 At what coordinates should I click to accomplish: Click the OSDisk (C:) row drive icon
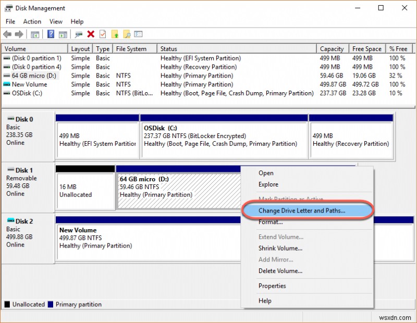click(7, 93)
